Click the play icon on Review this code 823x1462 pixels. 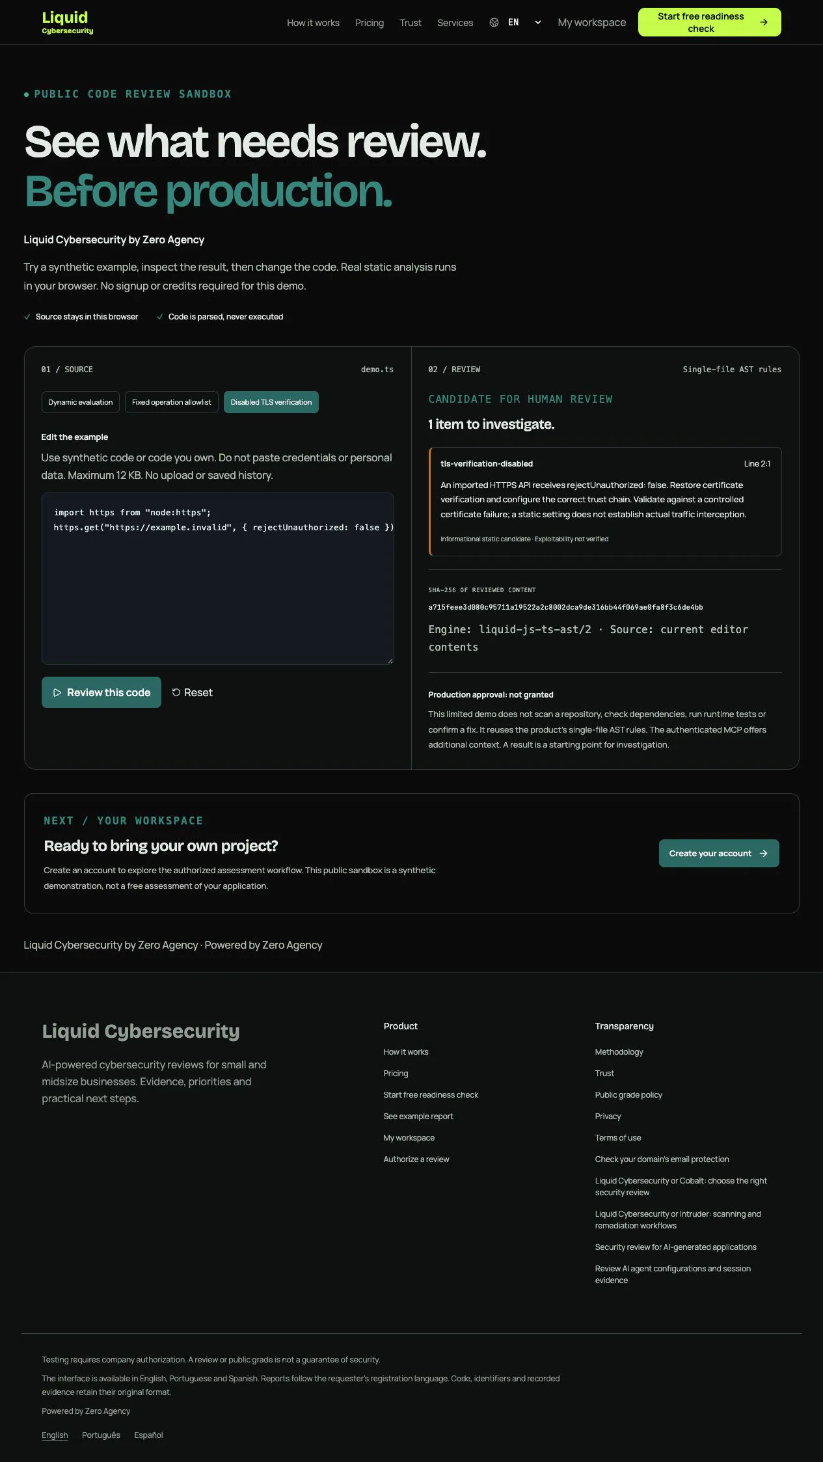click(x=57, y=693)
